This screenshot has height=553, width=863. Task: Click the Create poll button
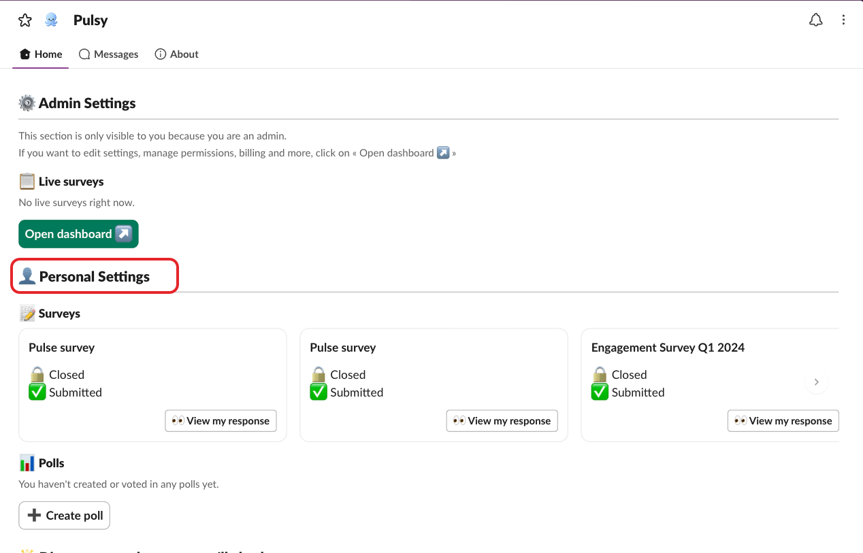coord(64,516)
